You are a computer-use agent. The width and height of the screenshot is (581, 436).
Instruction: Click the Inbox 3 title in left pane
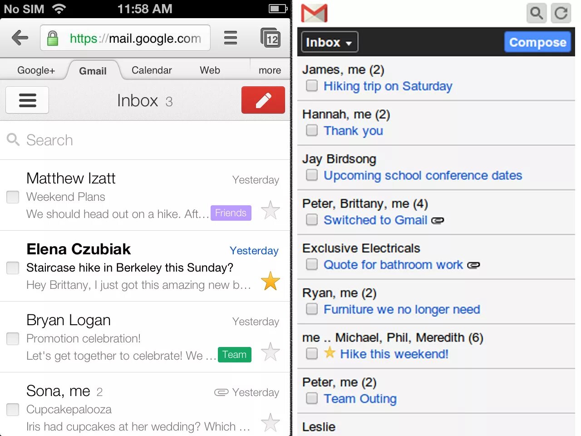(x=145, y=100)
